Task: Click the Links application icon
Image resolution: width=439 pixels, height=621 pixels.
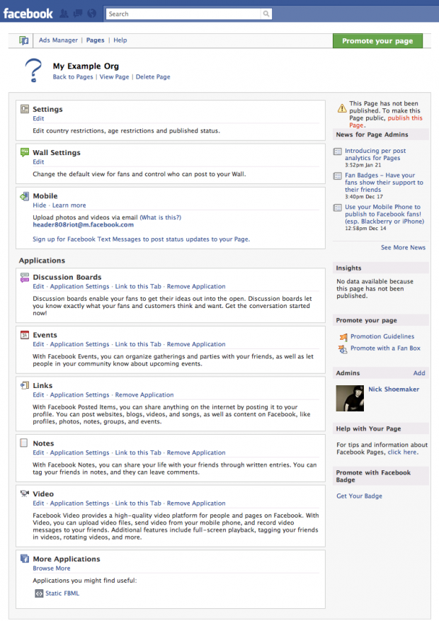Action: [25, 385]
